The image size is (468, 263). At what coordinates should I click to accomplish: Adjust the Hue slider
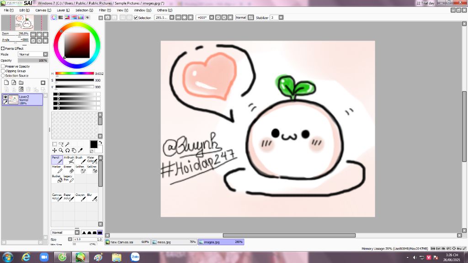click(74, 74)
